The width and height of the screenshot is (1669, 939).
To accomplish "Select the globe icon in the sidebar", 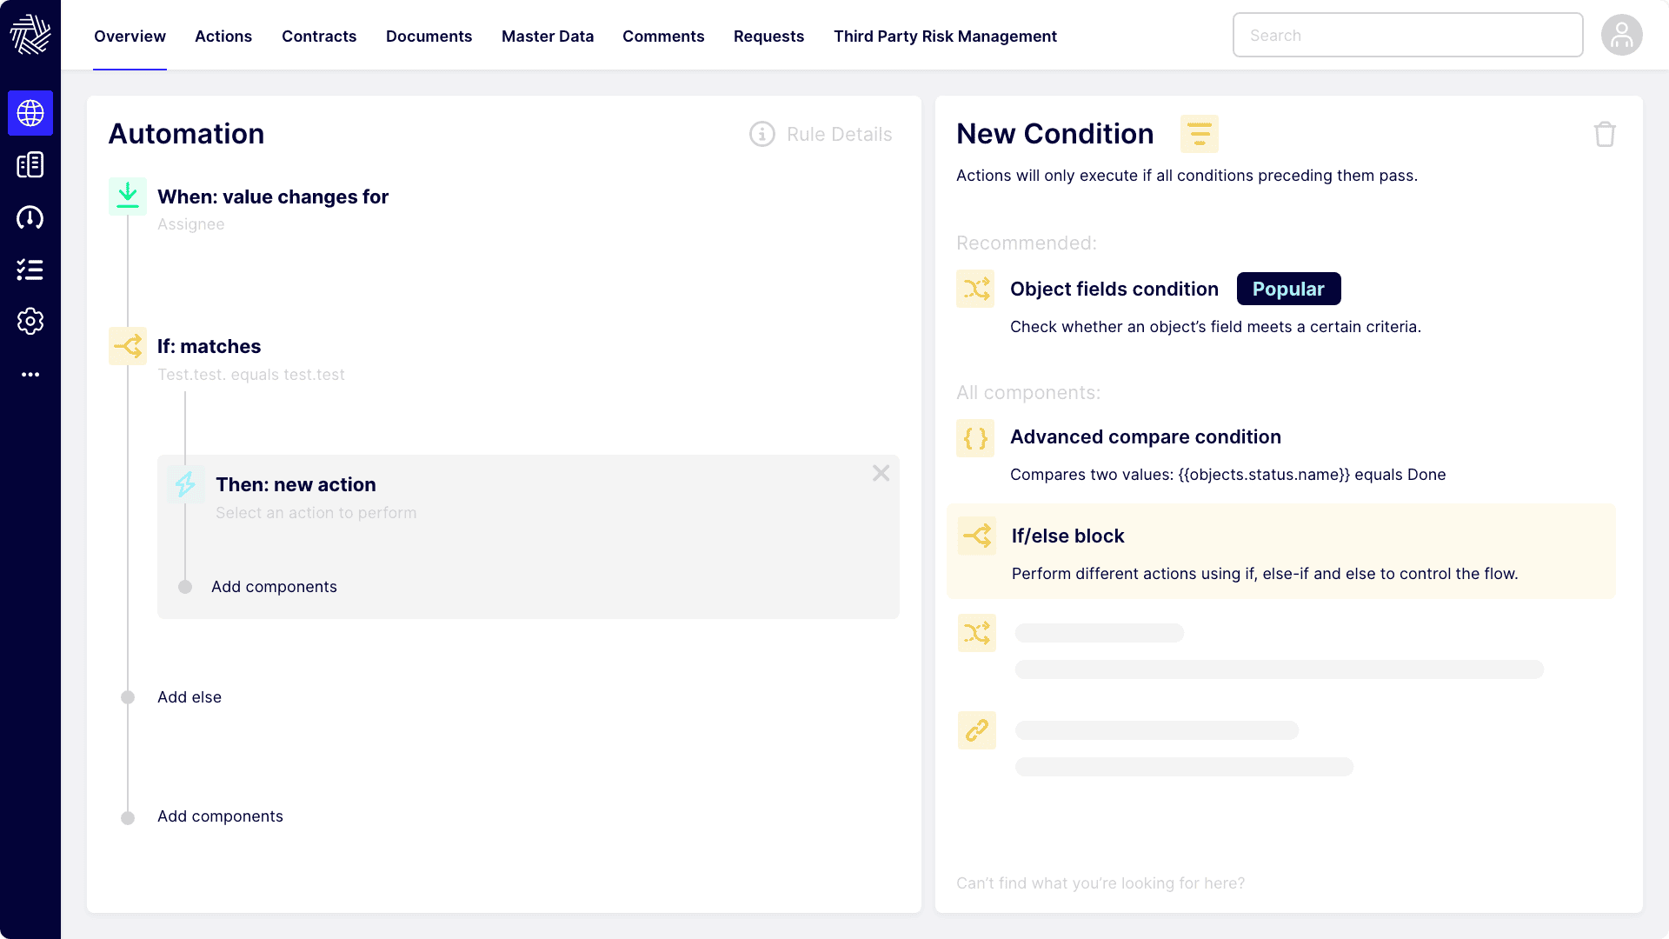I will 30,113.
